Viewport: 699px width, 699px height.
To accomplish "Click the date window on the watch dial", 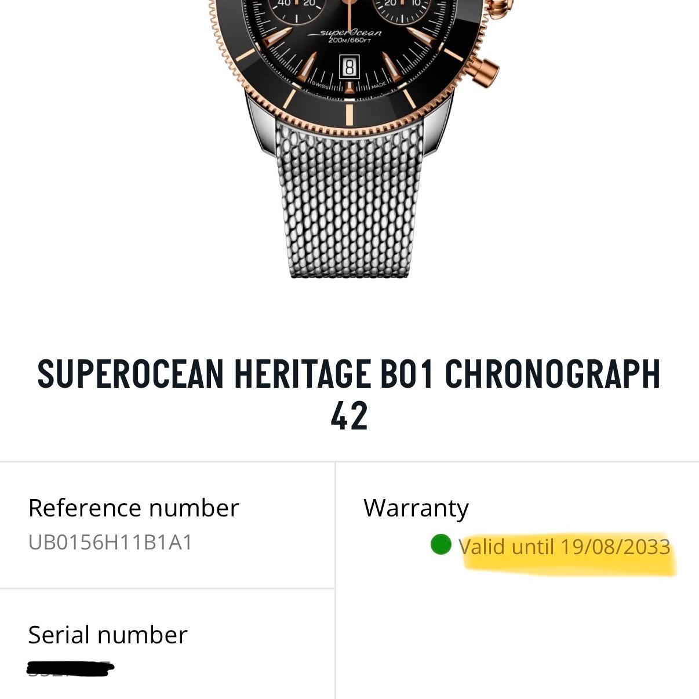I will (348, 65).
